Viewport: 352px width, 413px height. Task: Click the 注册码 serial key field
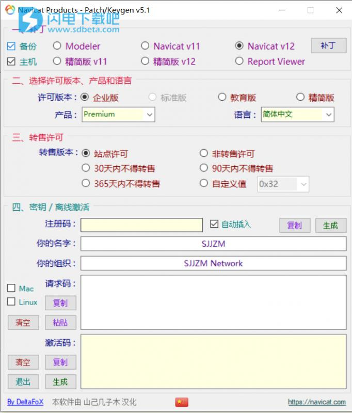(x=141, y=225)
